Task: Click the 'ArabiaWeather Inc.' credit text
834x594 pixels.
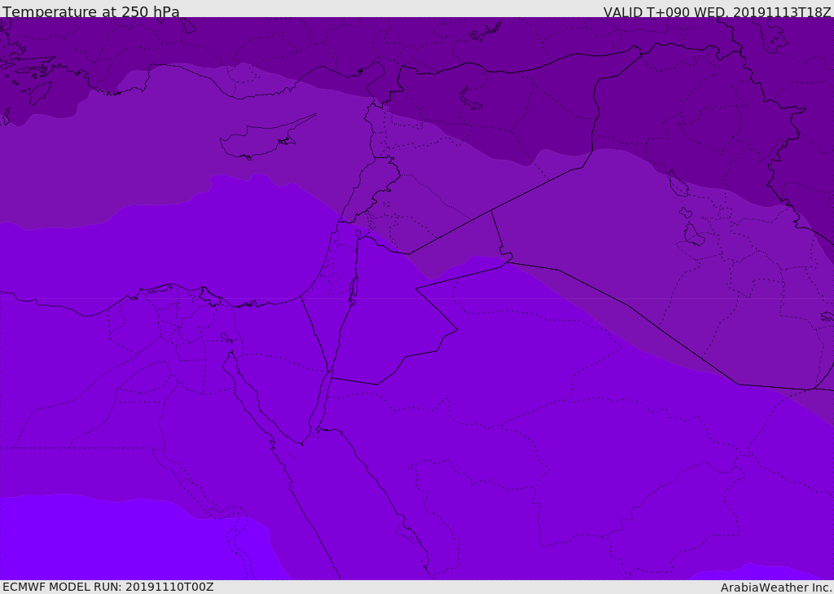Action: tap(776, 587)
